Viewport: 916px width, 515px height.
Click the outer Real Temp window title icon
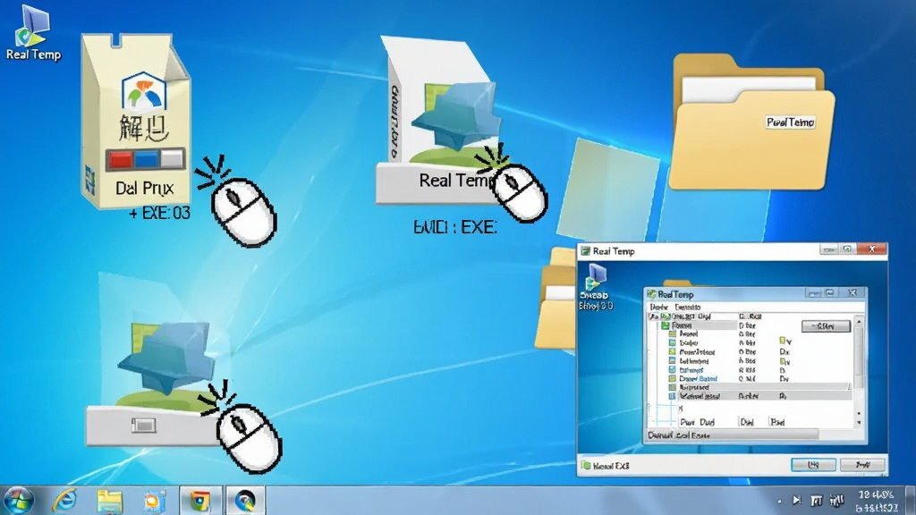click(585, 251)
